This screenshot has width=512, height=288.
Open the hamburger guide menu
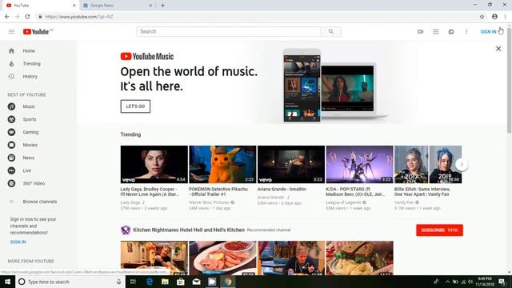pos(11,32)
